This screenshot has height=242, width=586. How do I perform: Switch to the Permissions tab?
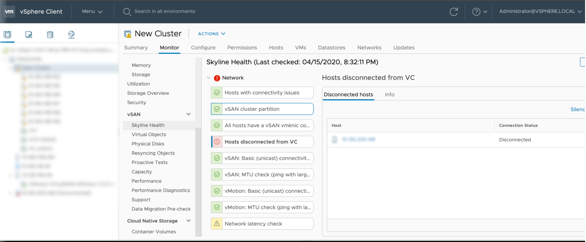click(242, 48)
